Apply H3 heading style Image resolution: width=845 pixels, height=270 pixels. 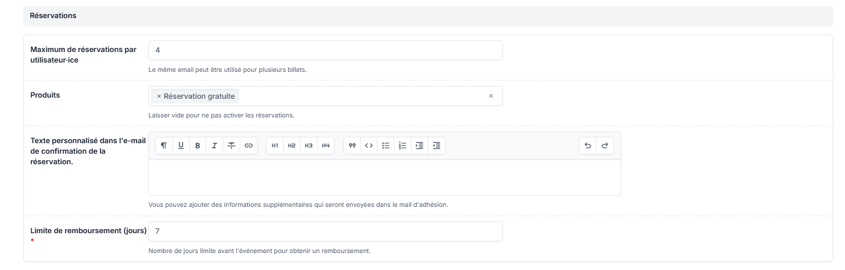click(x=308, y=146)
